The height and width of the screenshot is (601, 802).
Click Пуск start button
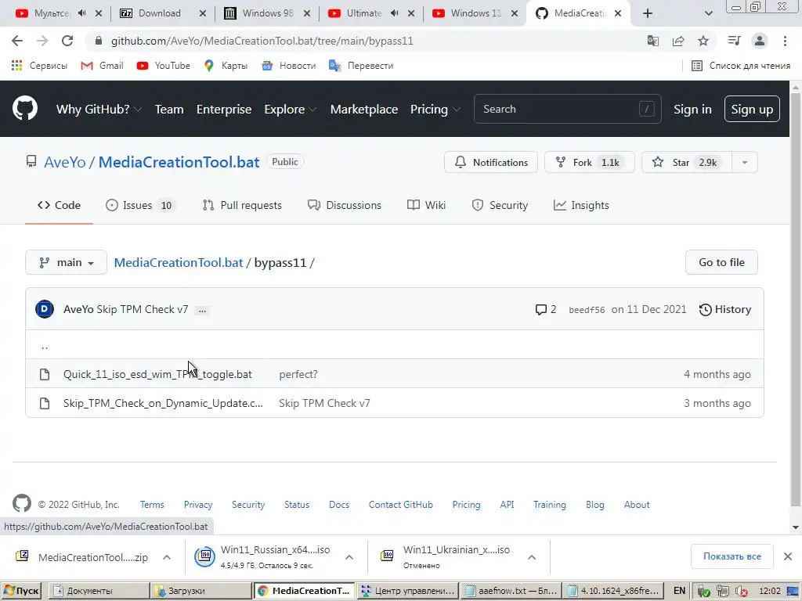(x=21, y=591)
